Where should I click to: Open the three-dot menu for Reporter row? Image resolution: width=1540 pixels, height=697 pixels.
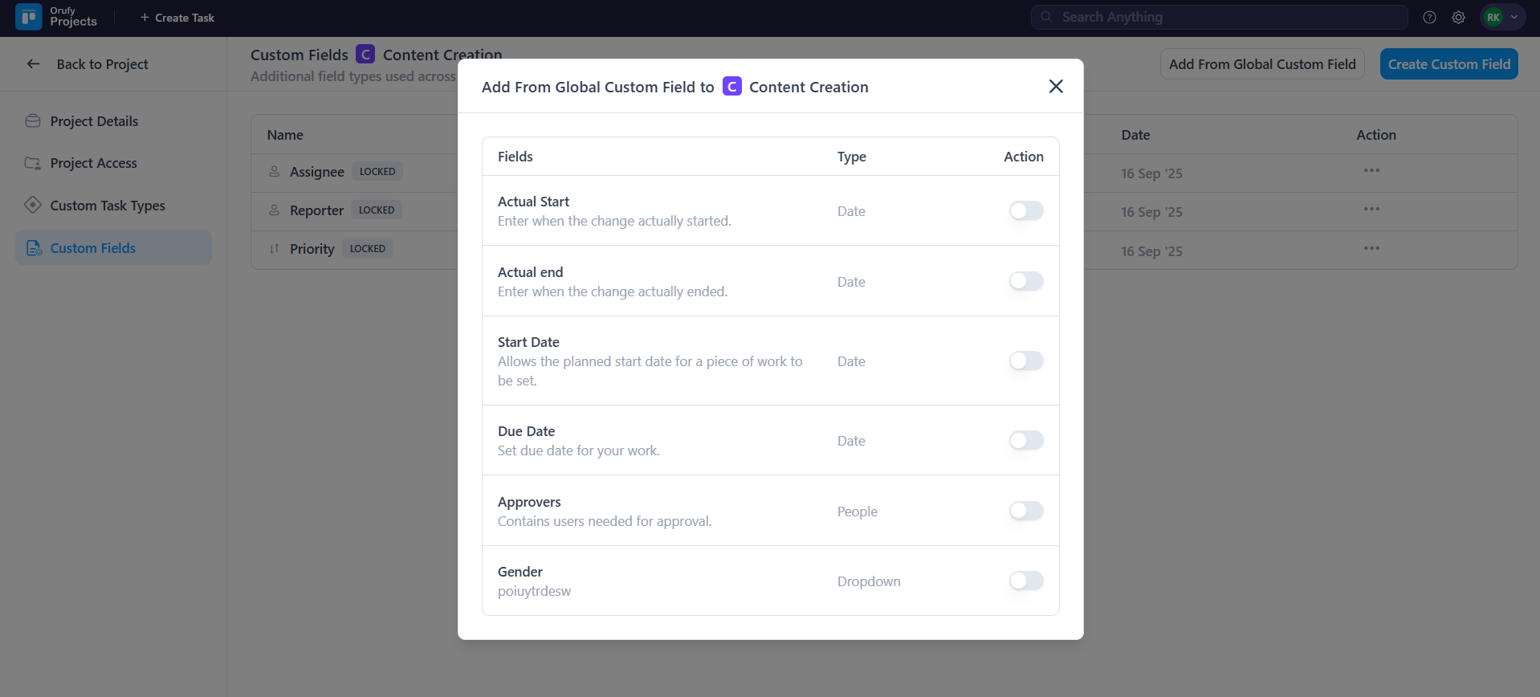point(1371,210)
